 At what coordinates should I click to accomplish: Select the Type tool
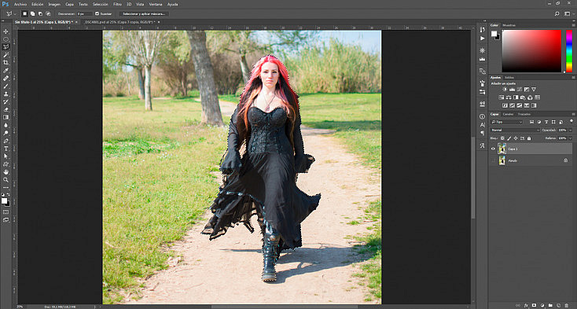tap(6, 149)
